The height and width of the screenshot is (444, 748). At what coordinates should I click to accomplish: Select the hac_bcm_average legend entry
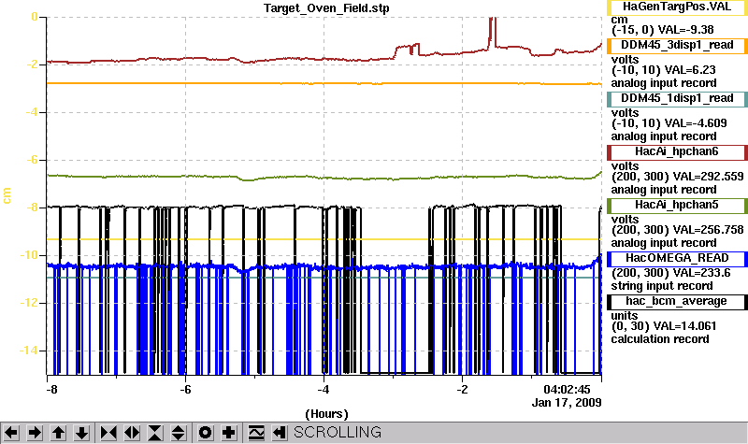click(677, 302)
